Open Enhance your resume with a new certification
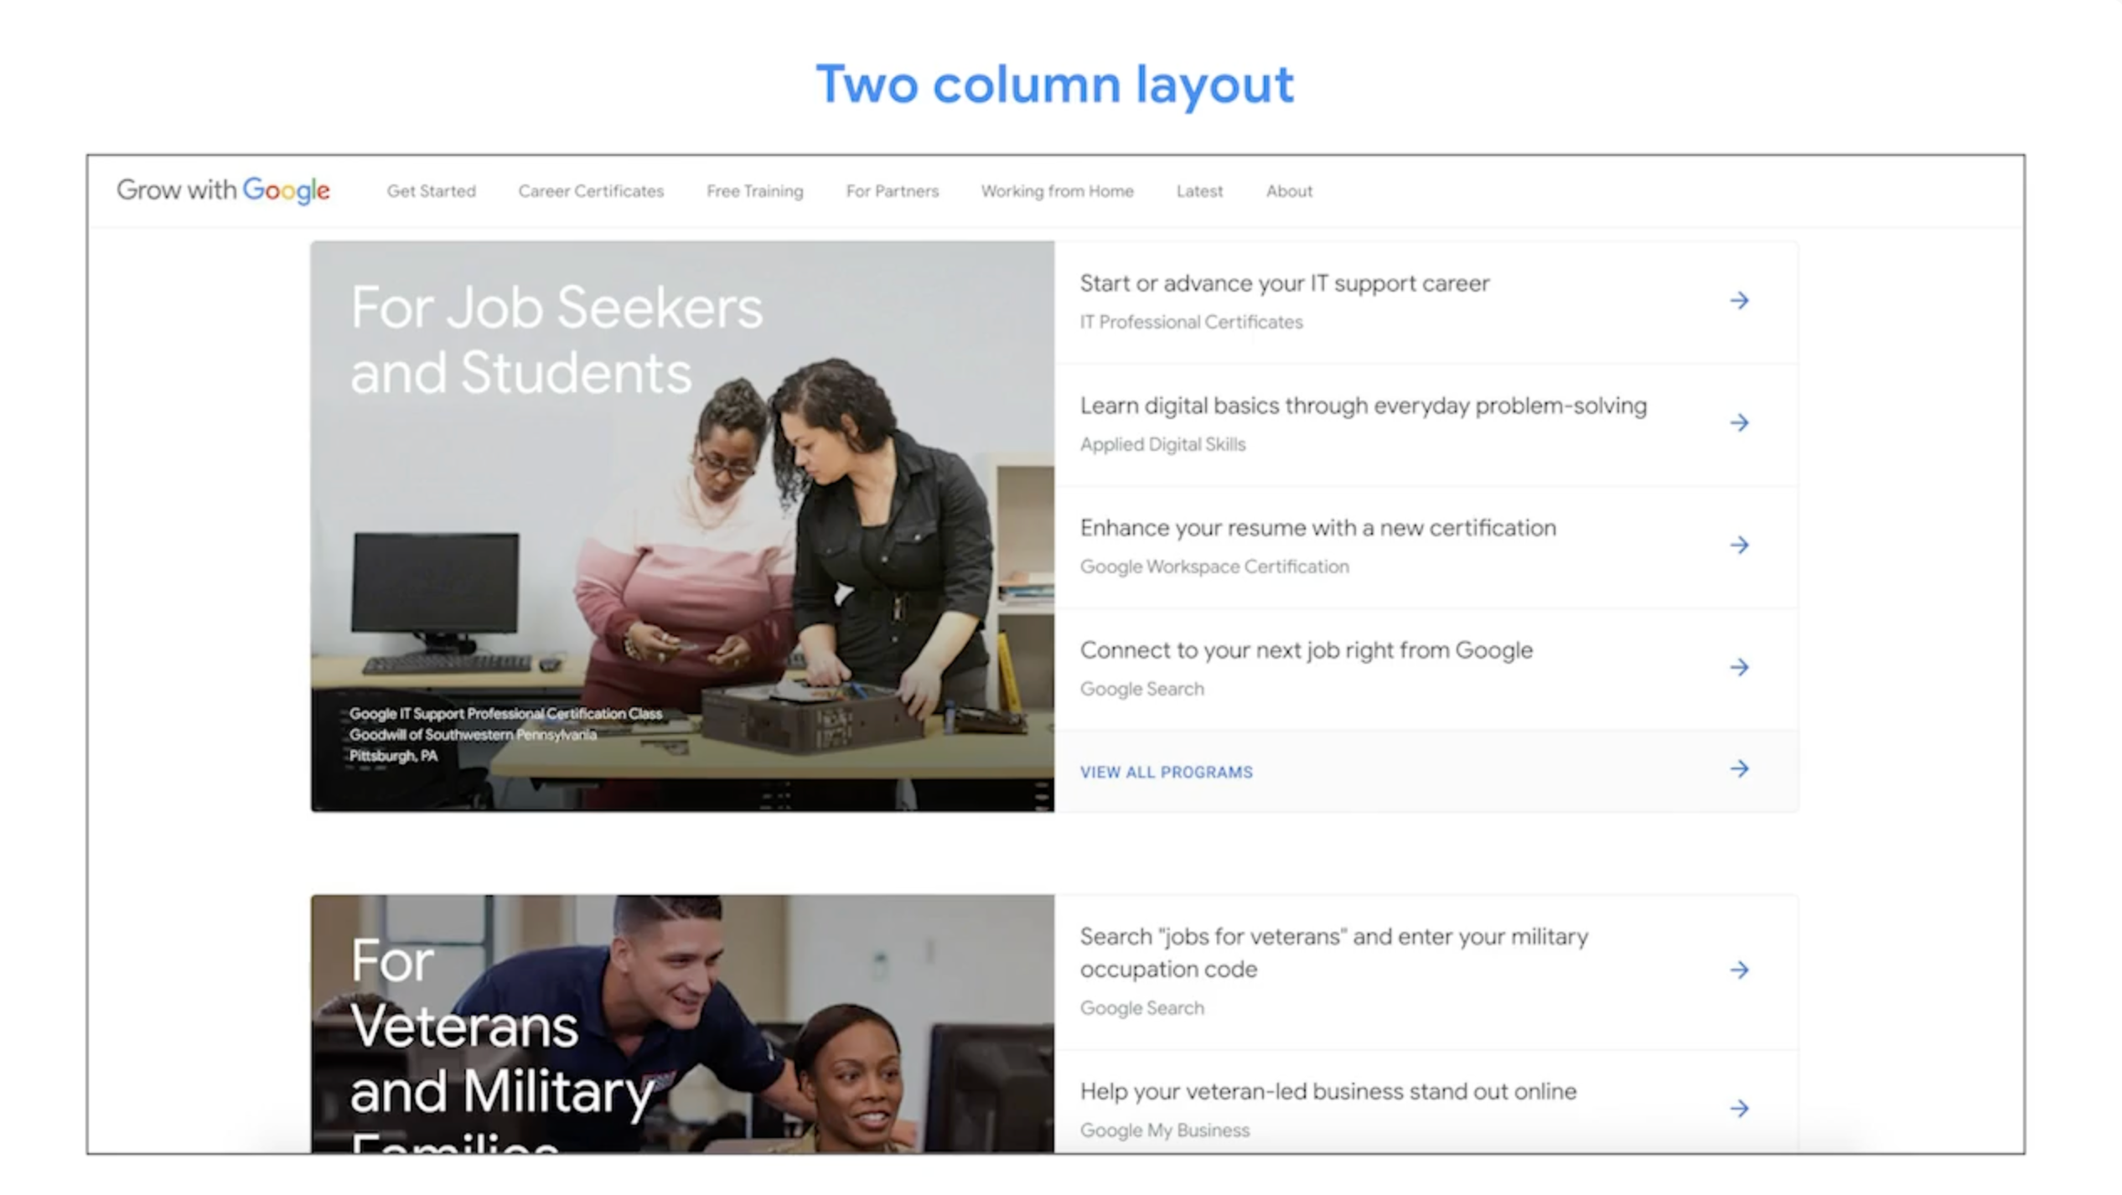Screen dimensions: 2122x1195 (1317, 529)
